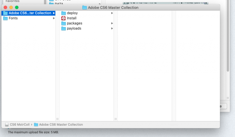
Task: Click the Favorites header in background sidebar
Action: (x=13, y=1)
